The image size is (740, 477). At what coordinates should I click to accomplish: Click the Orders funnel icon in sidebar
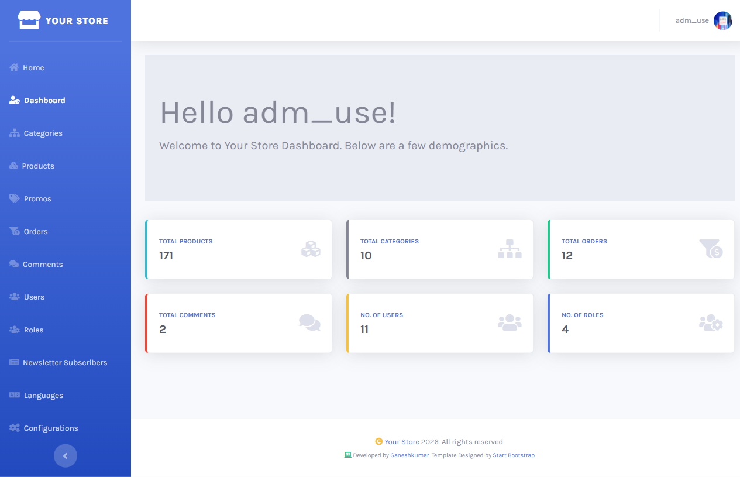15,231
